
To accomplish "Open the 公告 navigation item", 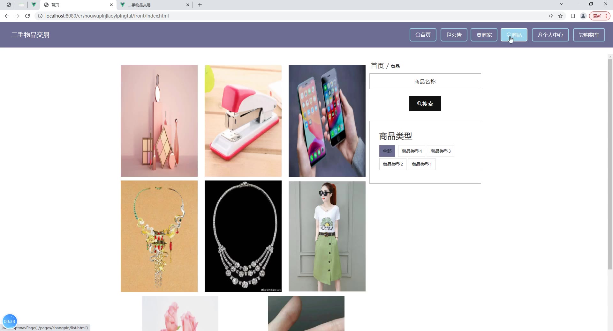I will (454, 35).
